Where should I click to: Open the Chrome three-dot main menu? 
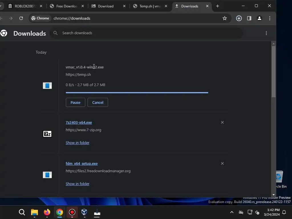click(270, 18)
